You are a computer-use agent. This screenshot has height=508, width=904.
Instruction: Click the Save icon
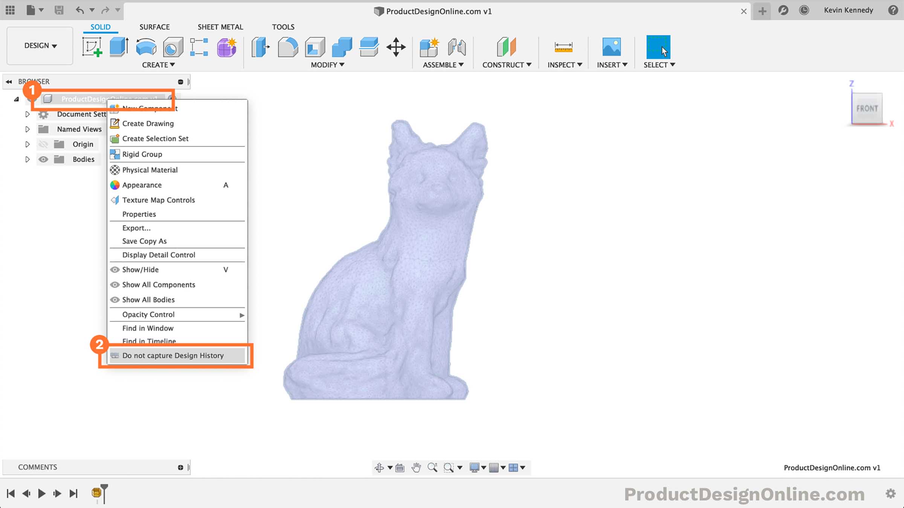pos(59,10)
